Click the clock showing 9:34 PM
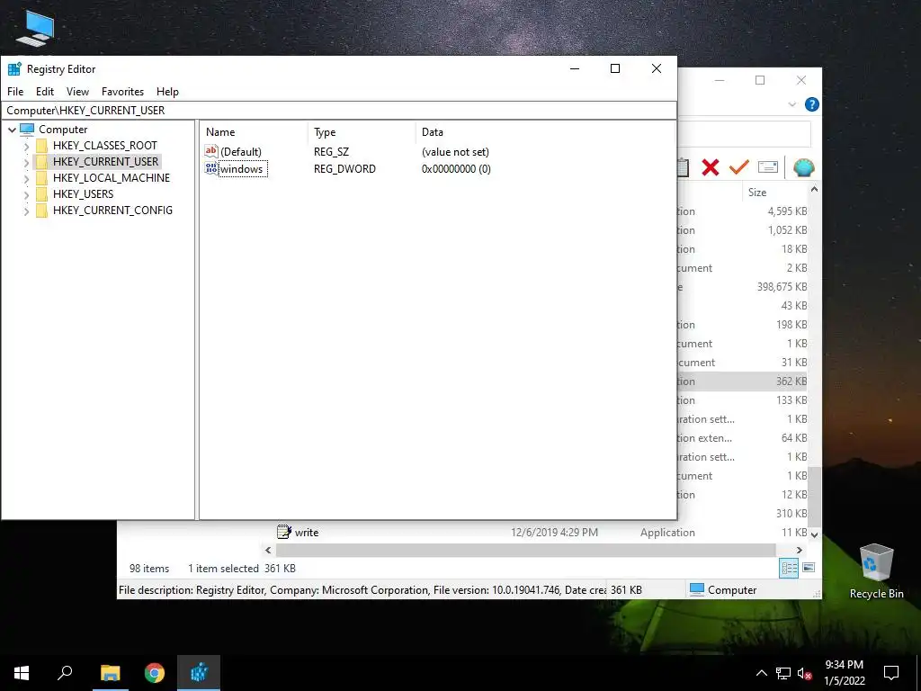The width and height of the screenshot is (921, 691). [x=844, y=665]
